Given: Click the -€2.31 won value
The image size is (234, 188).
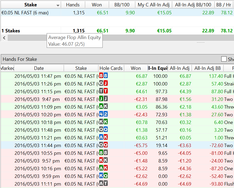Looking at the screenshot, I should tap(141, 99).
